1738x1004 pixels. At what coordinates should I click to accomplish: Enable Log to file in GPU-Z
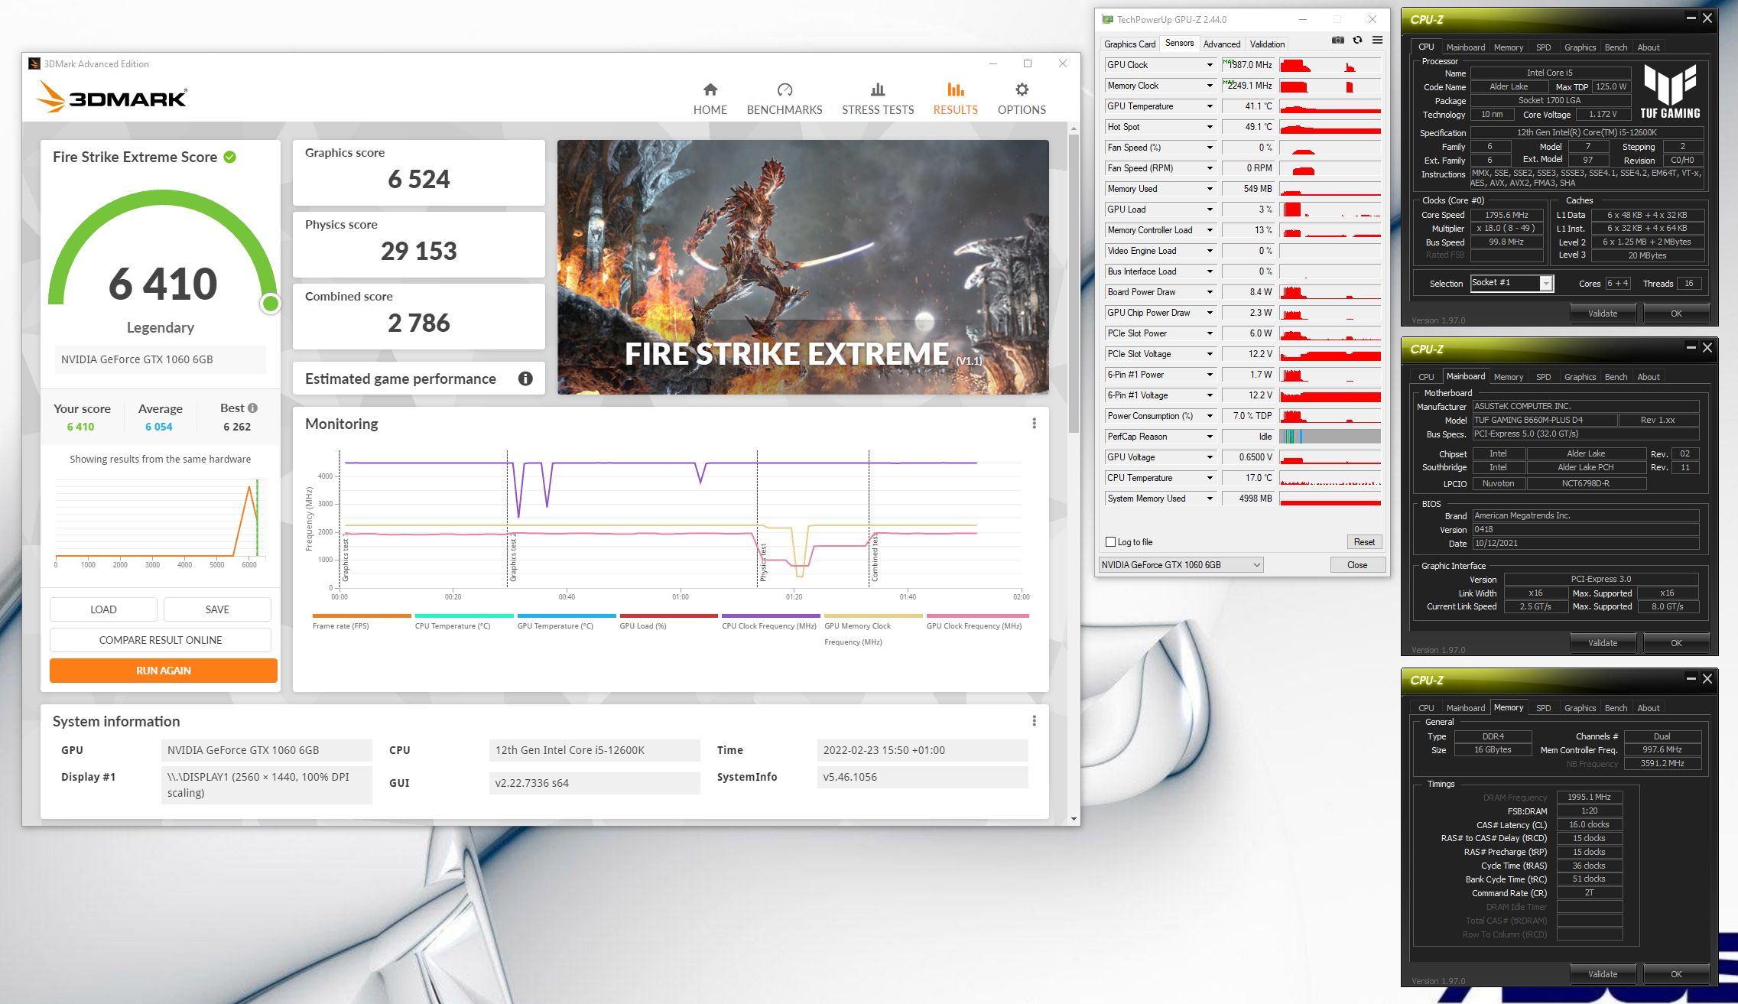coord(1111,542)
